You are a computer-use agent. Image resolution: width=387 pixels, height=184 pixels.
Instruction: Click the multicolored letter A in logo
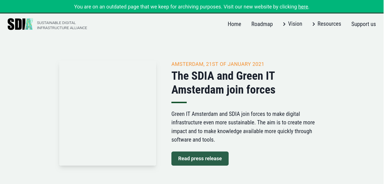pyautogui.click(x=29, y=24)
